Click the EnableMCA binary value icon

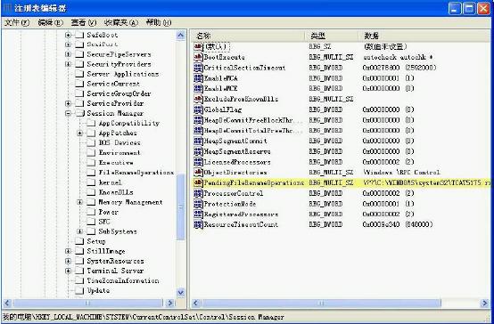[x=198, y=78]
